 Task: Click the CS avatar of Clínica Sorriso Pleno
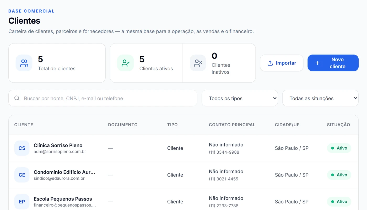tap(22, 148)
